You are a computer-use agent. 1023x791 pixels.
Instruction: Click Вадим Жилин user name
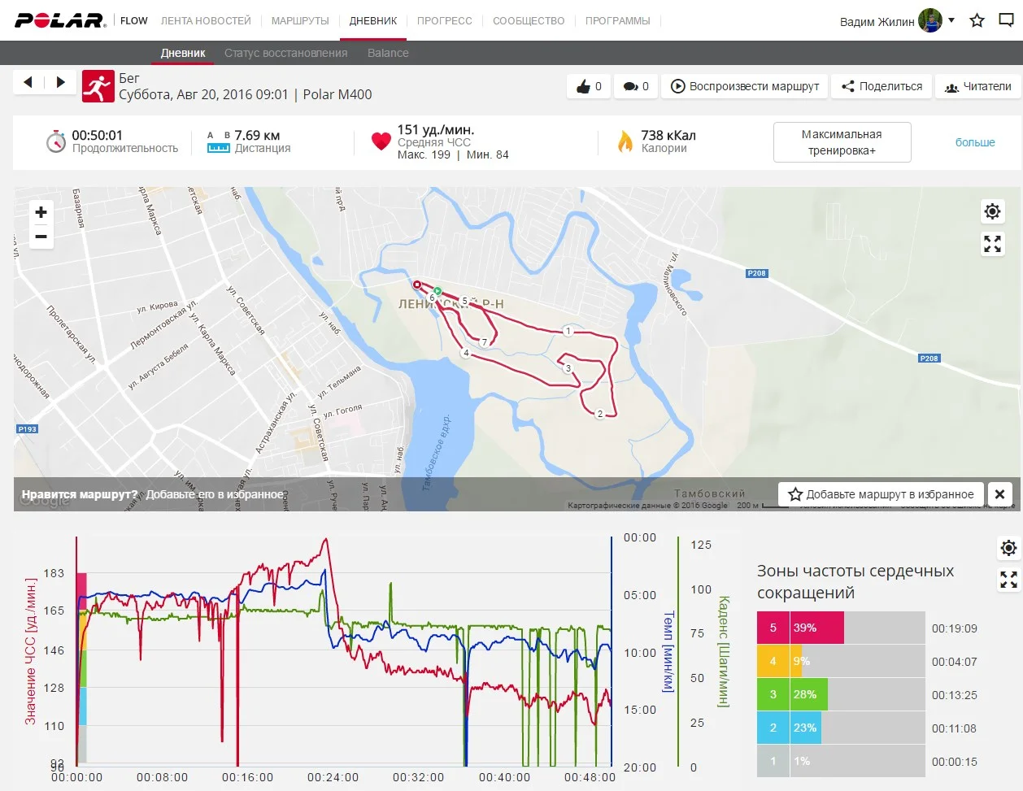[877, 22]
